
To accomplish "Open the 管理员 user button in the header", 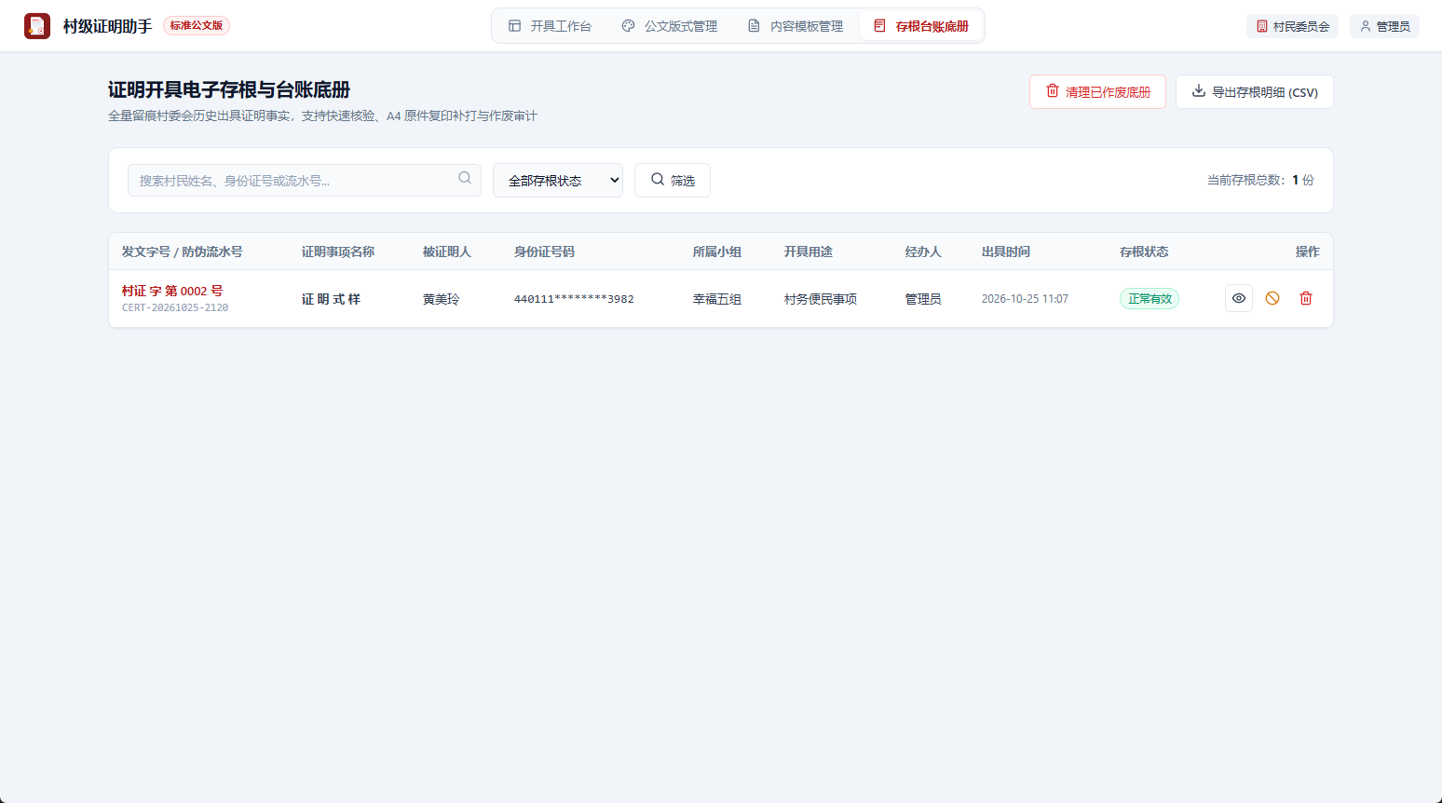I will click(1384, 26).
